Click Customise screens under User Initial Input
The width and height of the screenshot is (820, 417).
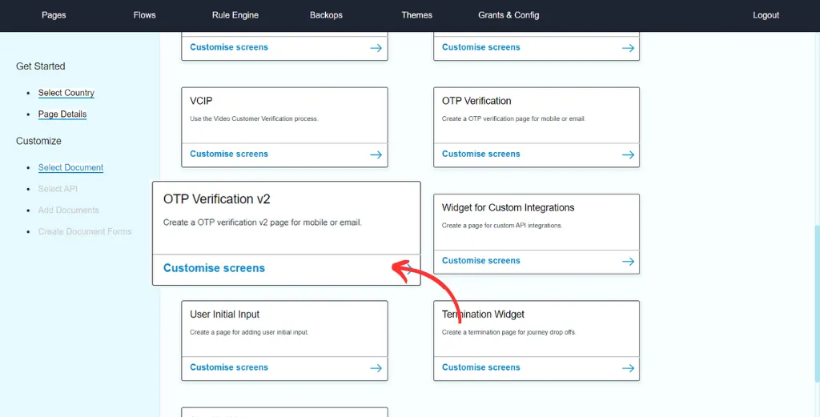tap(229, 367)
